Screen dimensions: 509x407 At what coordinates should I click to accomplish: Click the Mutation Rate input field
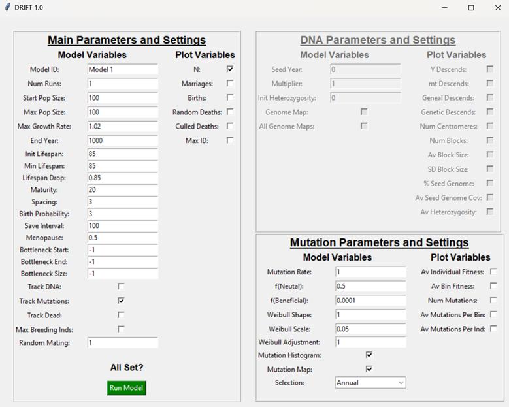(x=370, y=272)
